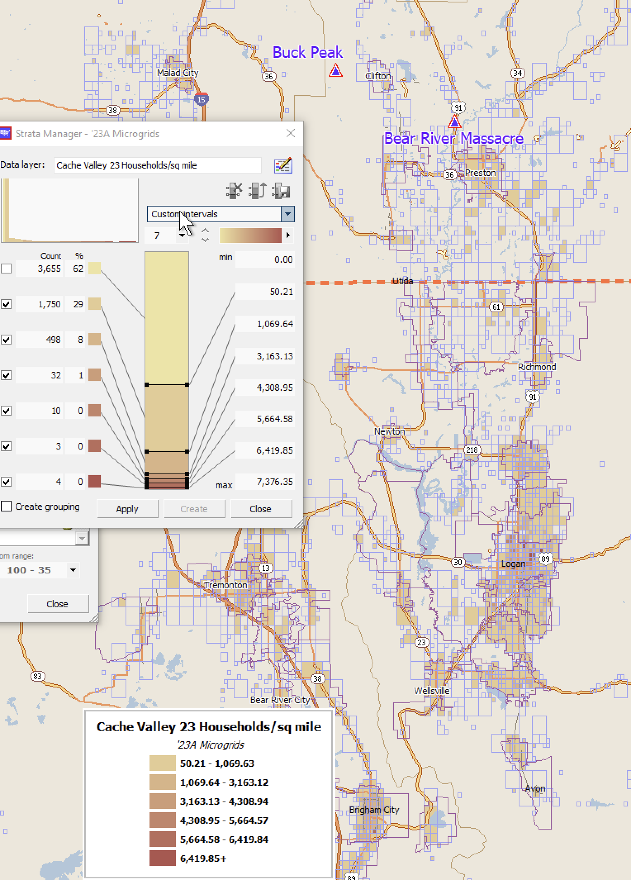Check the Create grouping checkbox
The image size is (631, 880).
coord(6,507)
